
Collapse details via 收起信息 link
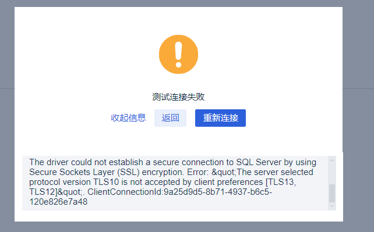128,118
